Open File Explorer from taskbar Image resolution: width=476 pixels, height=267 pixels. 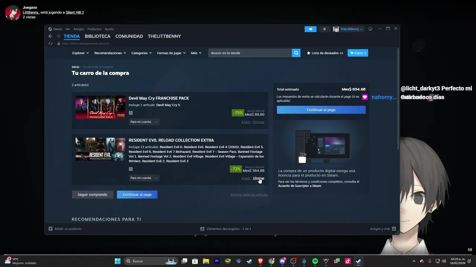(206, 261)
